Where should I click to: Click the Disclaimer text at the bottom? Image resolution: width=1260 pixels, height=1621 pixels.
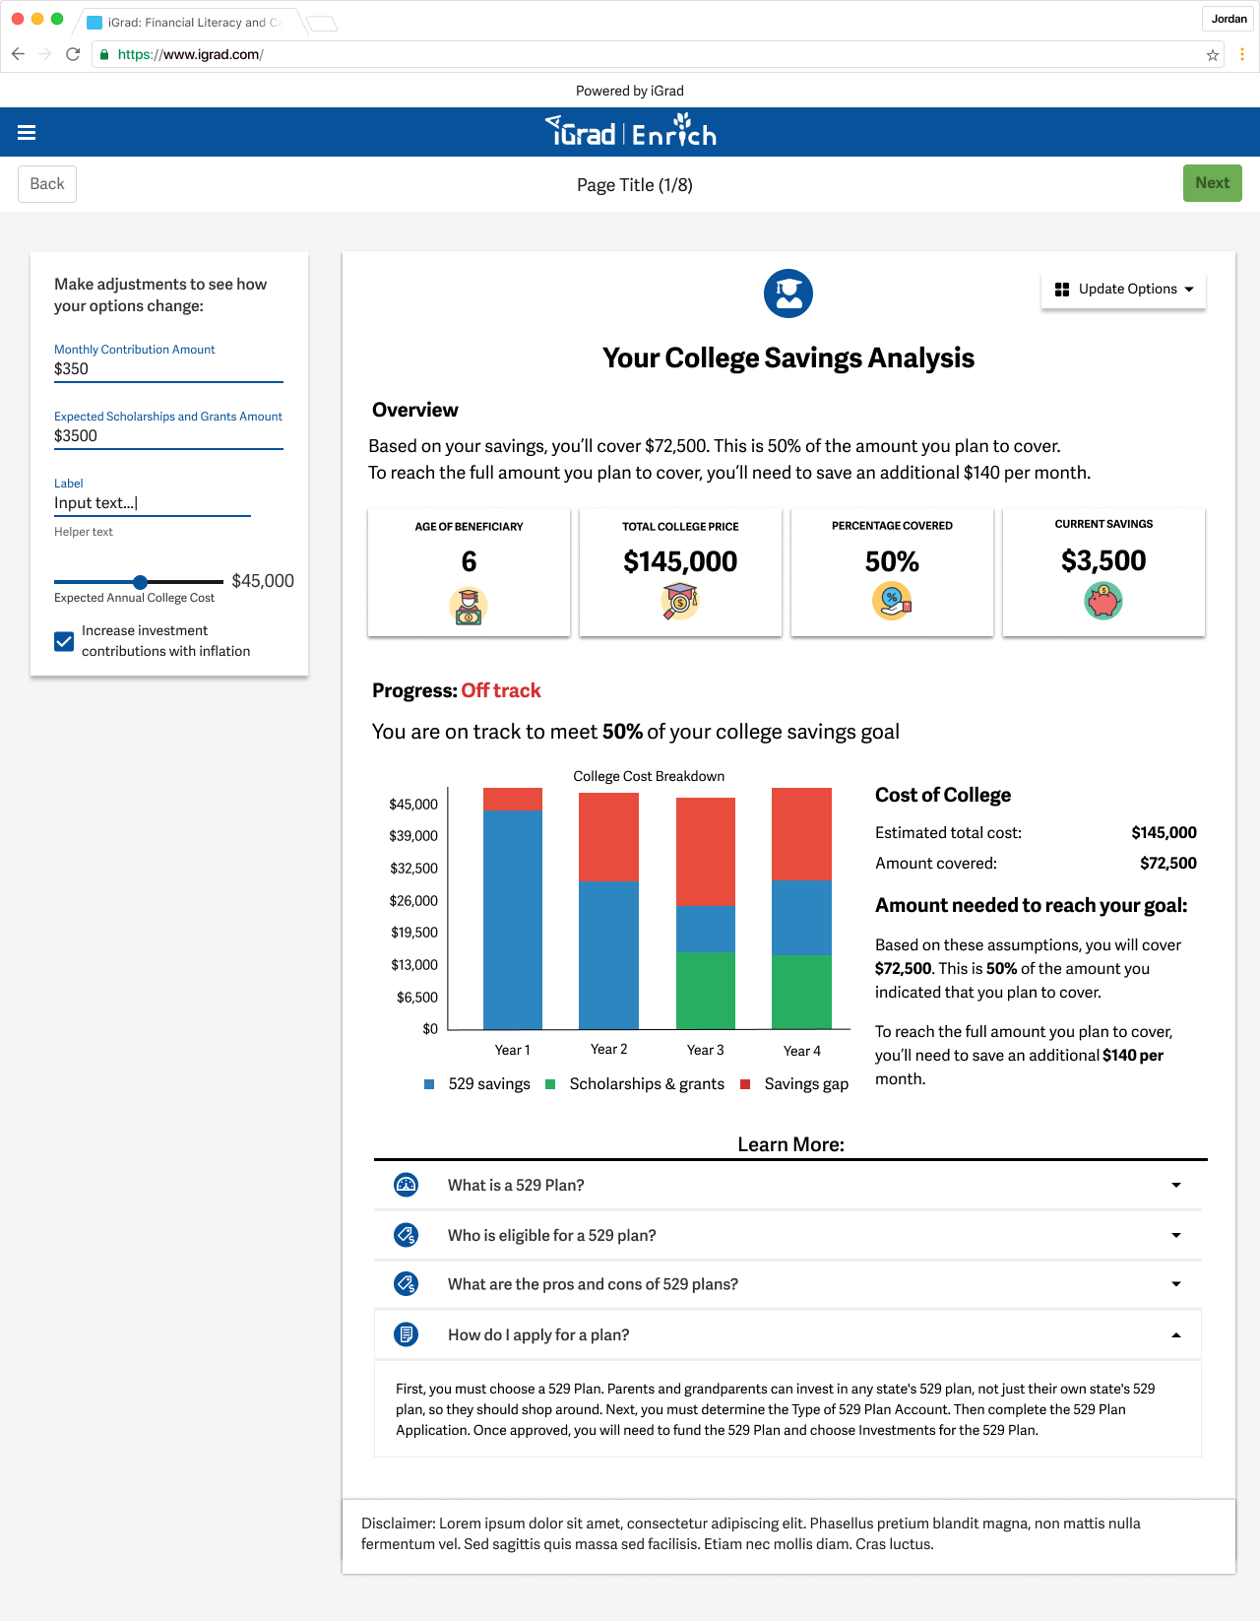[x=751, y=1533]
